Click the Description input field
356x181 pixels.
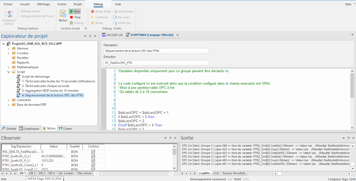(x=156, y=51)
